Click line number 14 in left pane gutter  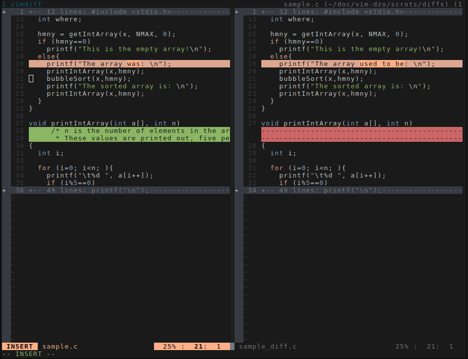[20, 27]
